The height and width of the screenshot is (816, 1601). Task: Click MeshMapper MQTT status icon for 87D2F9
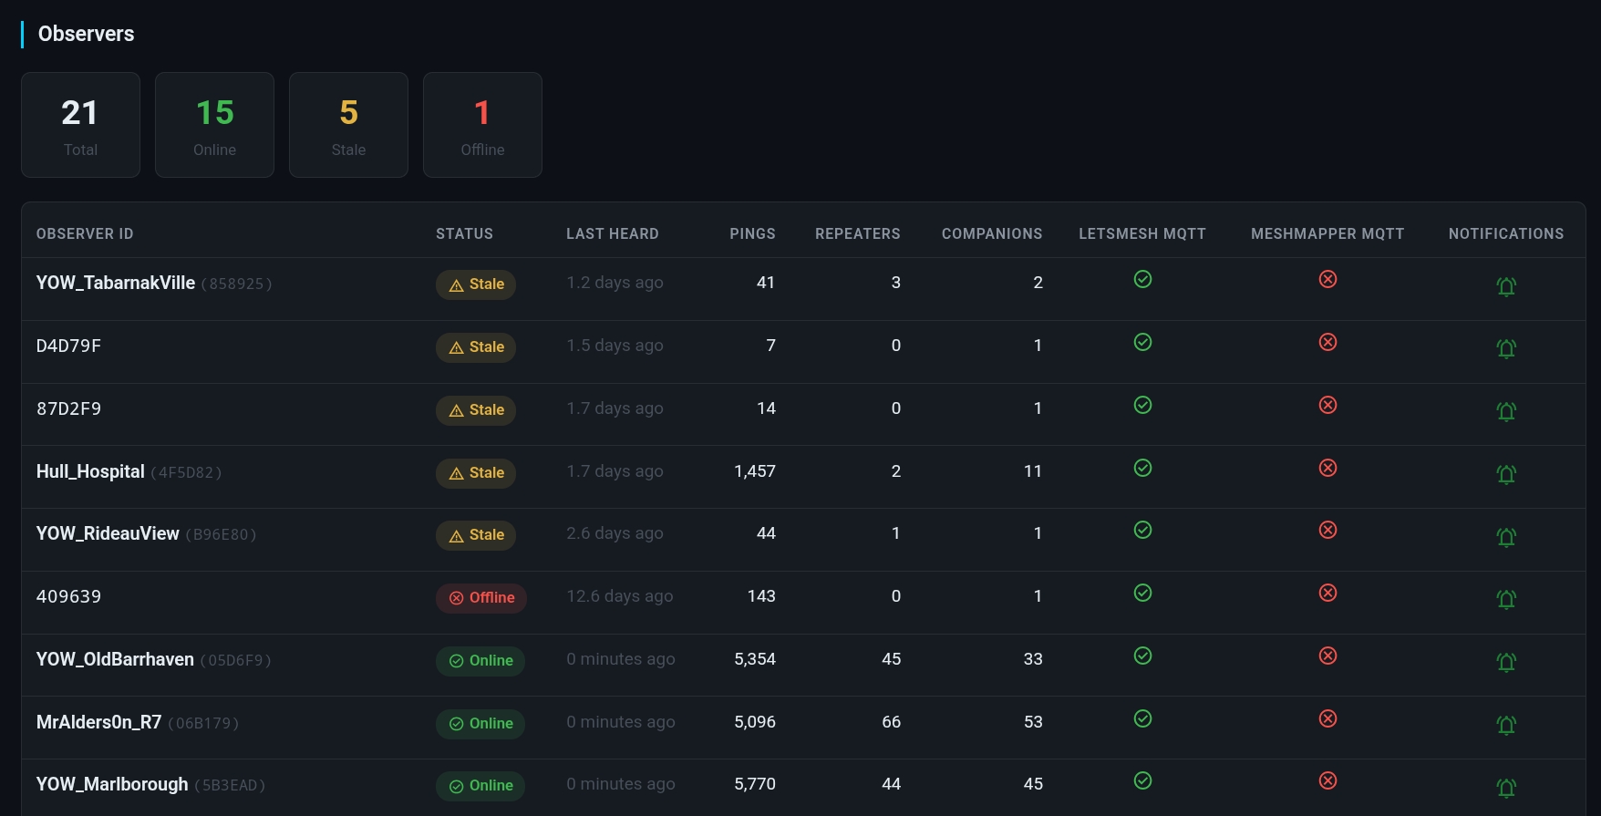click(1327, 405)
